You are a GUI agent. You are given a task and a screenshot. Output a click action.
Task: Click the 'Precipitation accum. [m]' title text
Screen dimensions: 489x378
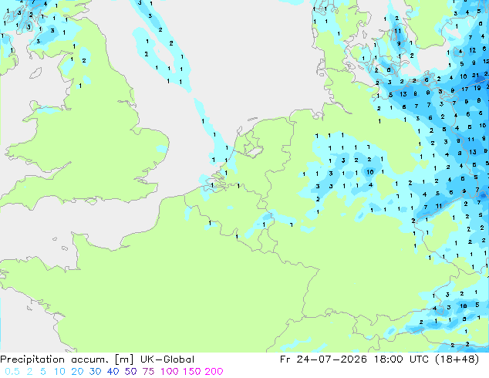click(x=67, y=359)
